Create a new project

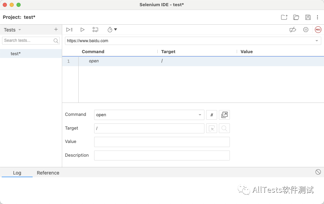(x=284, y=17)
